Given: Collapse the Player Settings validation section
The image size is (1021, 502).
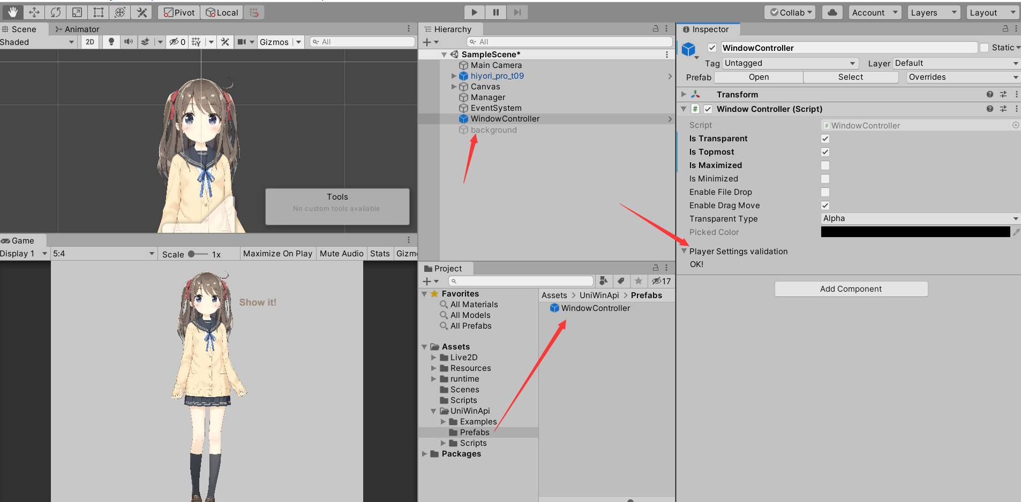Looking at the screenshot, I should tap(684, 251).
